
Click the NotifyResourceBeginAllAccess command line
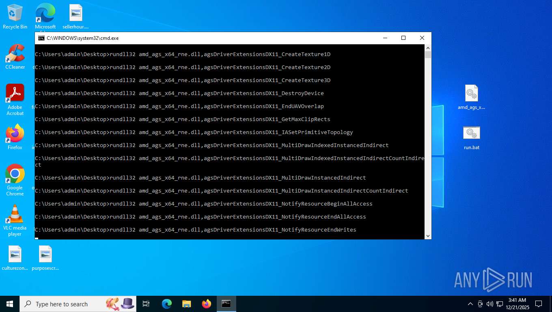pos(204,204)
